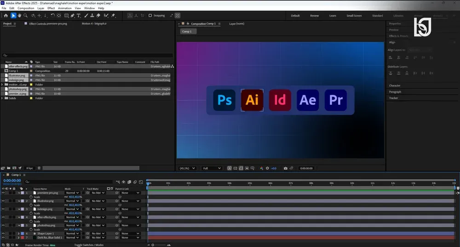Image resolution: width=460 pixels, height=247 pixels.
Task: Expand the Solids folder in Project panel
Action: (x=2, y=98)
